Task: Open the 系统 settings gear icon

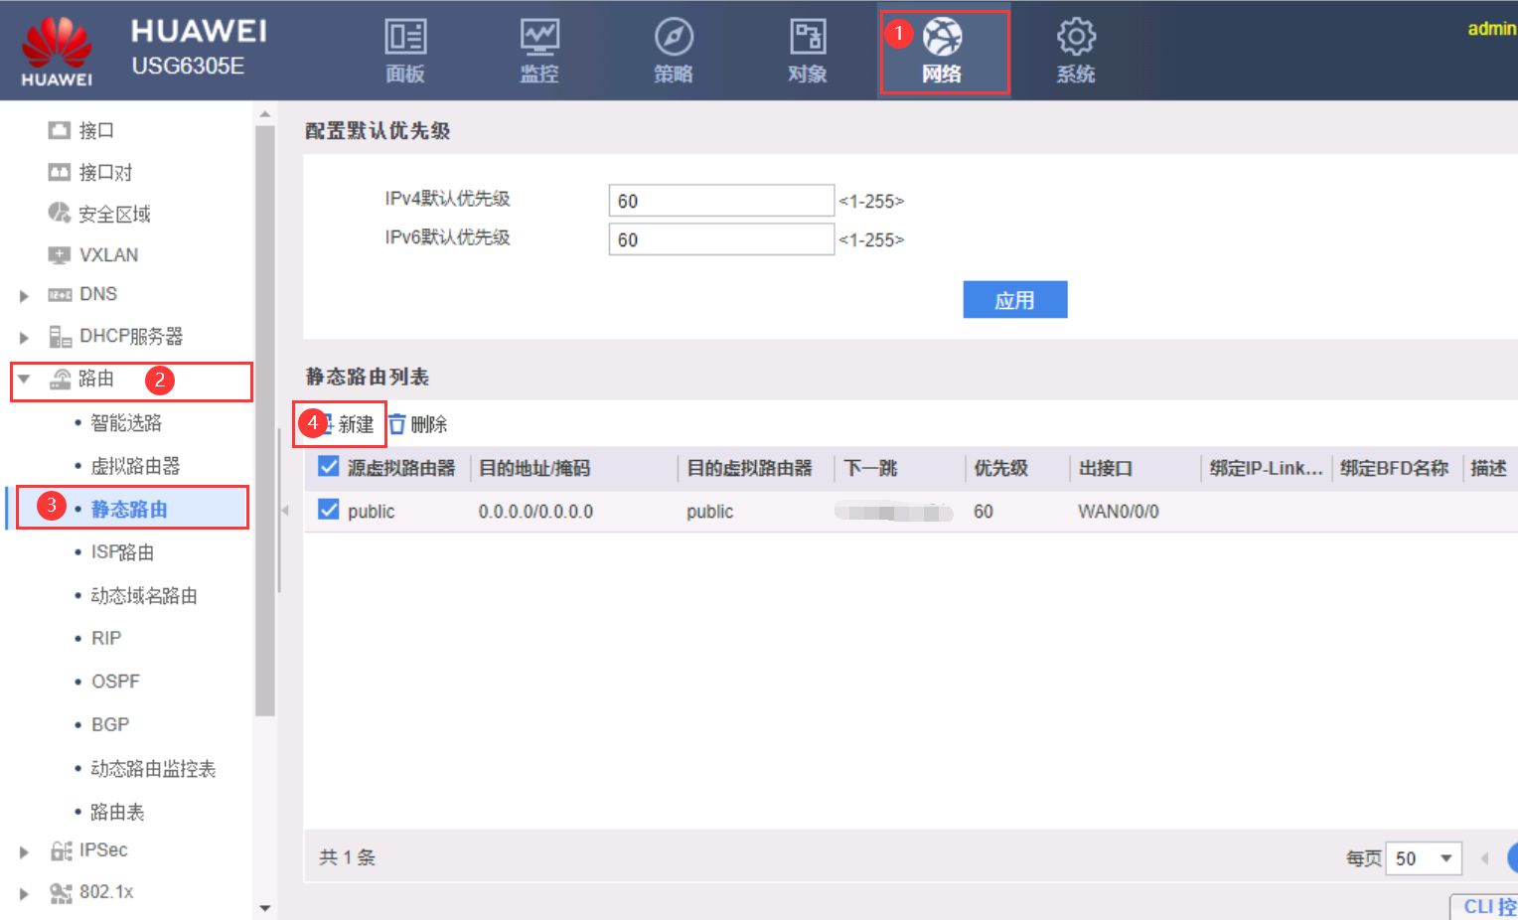Action: click(1075, 39)
